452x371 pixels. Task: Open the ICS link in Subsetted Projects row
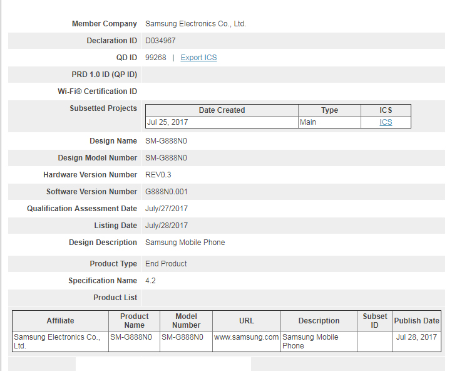click(x=386, y=122)
